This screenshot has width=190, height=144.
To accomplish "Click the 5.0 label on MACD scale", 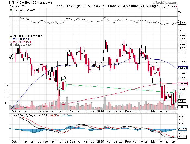I will point(181,120).
